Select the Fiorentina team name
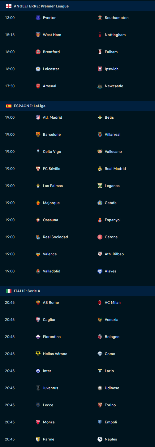155x447 pixels. 52,337
